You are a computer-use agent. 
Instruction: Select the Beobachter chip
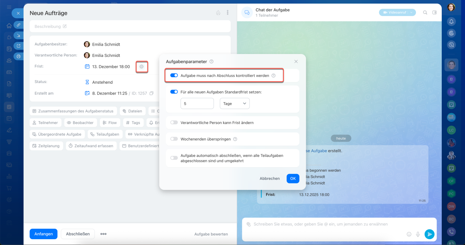click(x=81, y=123)
